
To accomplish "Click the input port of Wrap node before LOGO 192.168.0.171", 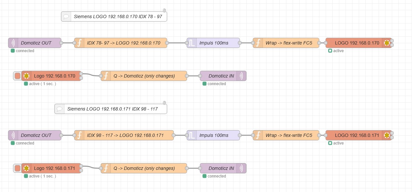I will 253,135.
